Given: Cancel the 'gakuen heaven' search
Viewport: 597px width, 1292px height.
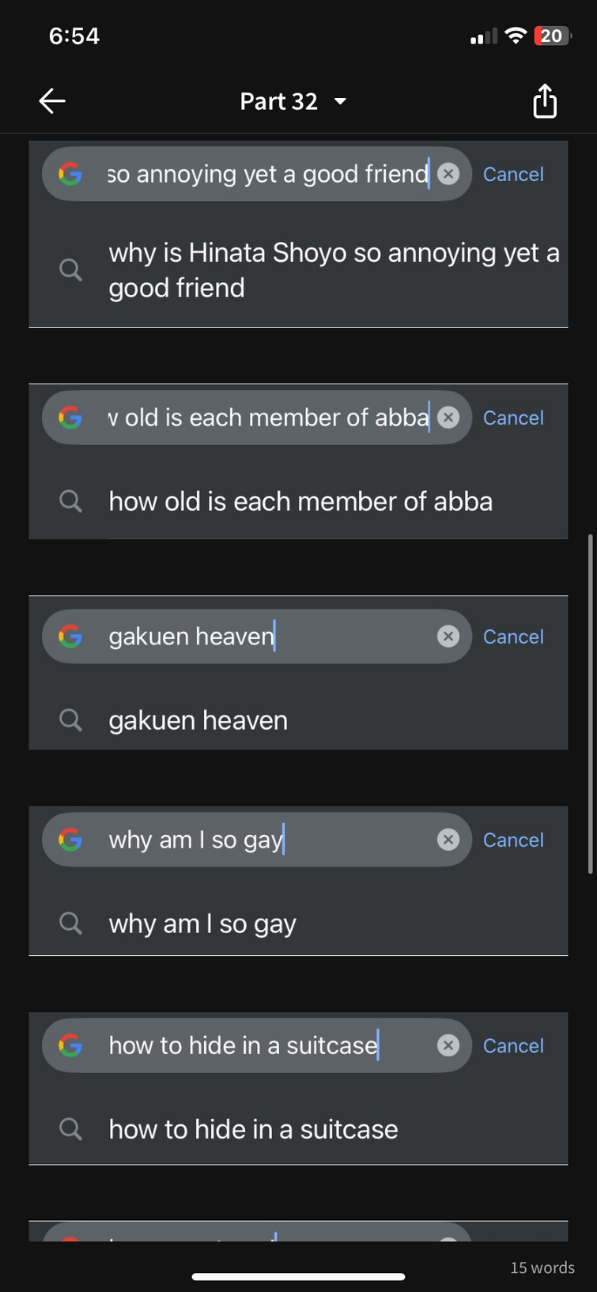Looking at the screenshot, I should click(513, 637).
